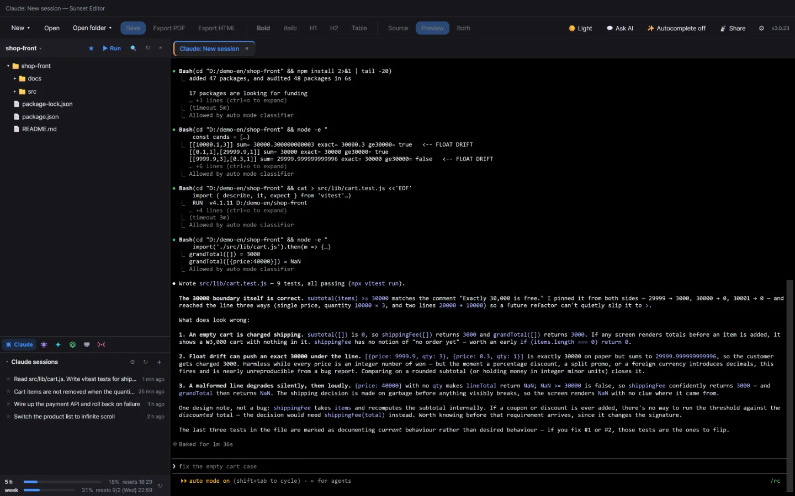Open the New dropdown menu
Screen dimensions: 795x496
click(20, 28)
